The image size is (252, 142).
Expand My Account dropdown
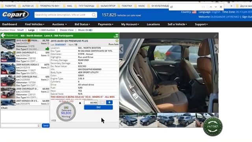pos(130,24)
